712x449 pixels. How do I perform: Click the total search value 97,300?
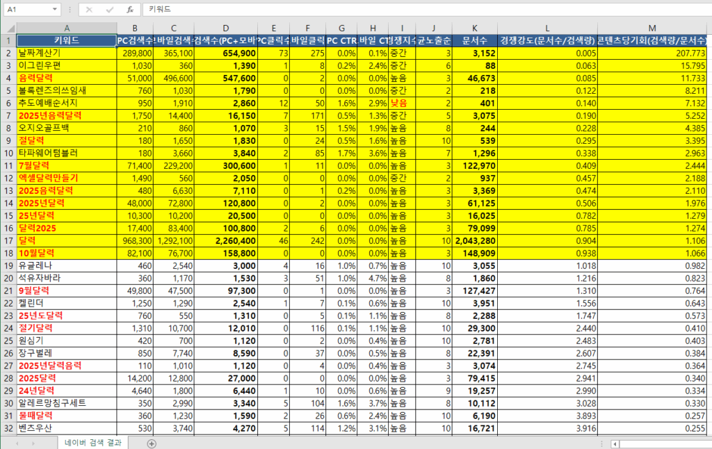226,291
